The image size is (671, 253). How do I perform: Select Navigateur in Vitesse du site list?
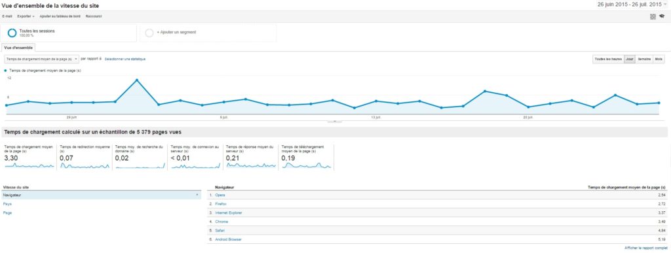tap(101, 195)
